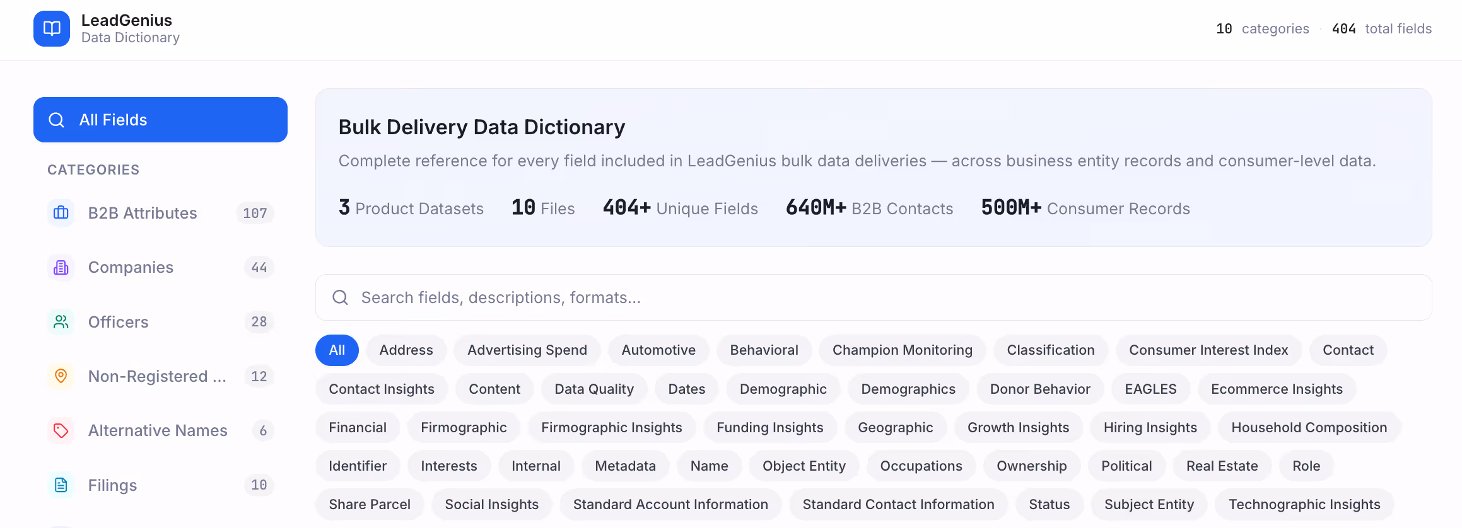The image size is (1462, 528).
Task: Toggle the Advertising Spend filter chip
Action: point(527,350)
